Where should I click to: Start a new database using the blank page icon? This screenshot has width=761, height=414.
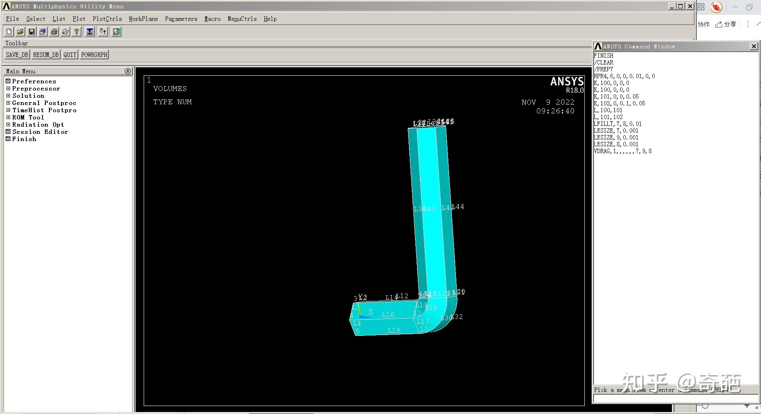coord(8,32)
